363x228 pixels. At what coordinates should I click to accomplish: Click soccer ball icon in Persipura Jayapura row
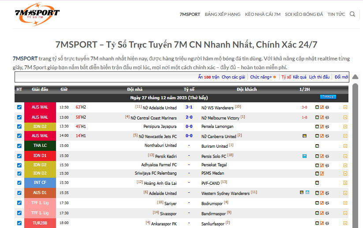tap(327, 127)
